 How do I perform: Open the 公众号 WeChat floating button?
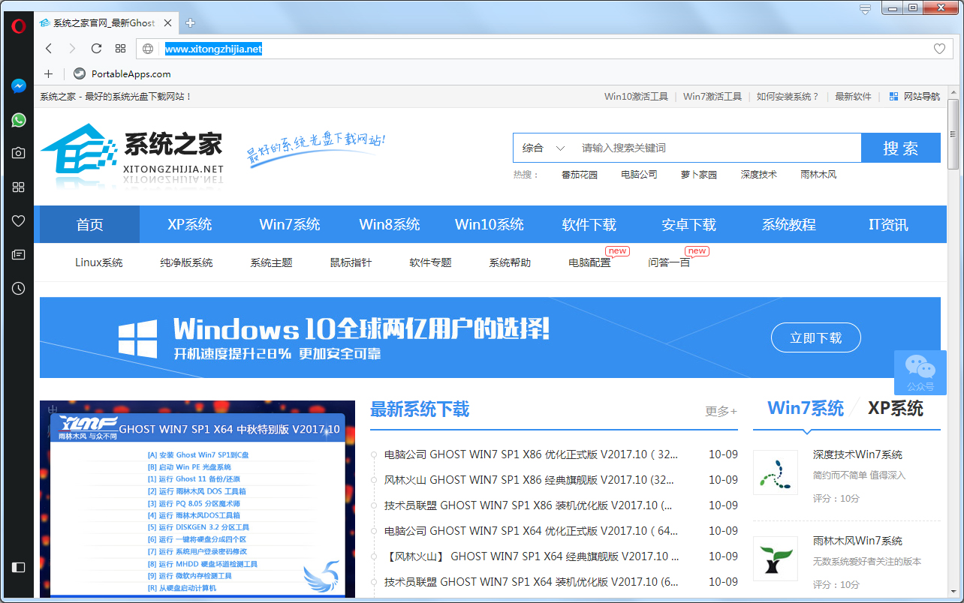pyautogui.click(x=920, y=373)
